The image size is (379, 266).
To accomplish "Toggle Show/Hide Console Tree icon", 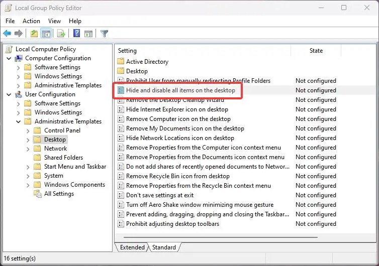I will click(x=46, y=33).
